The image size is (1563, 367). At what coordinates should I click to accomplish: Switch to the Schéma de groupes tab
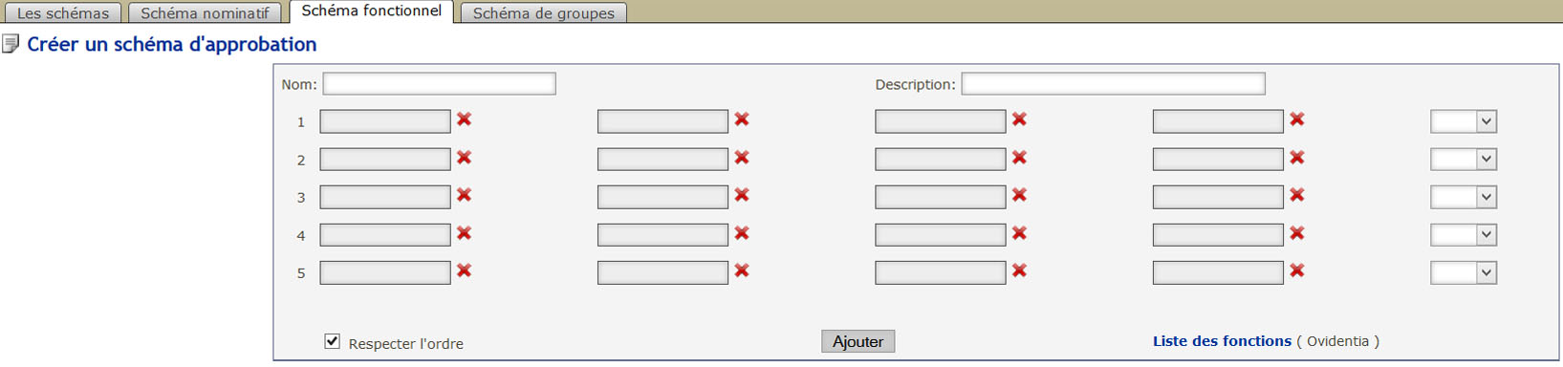pos(544,13)
